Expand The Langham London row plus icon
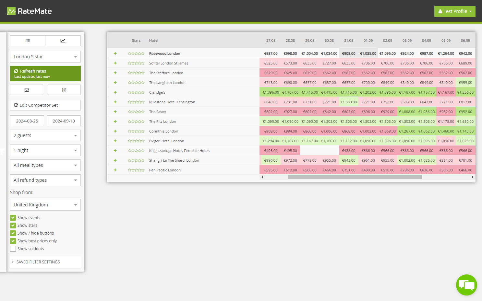Viewport: 482px width, 301px height. [x=115, y=83]
